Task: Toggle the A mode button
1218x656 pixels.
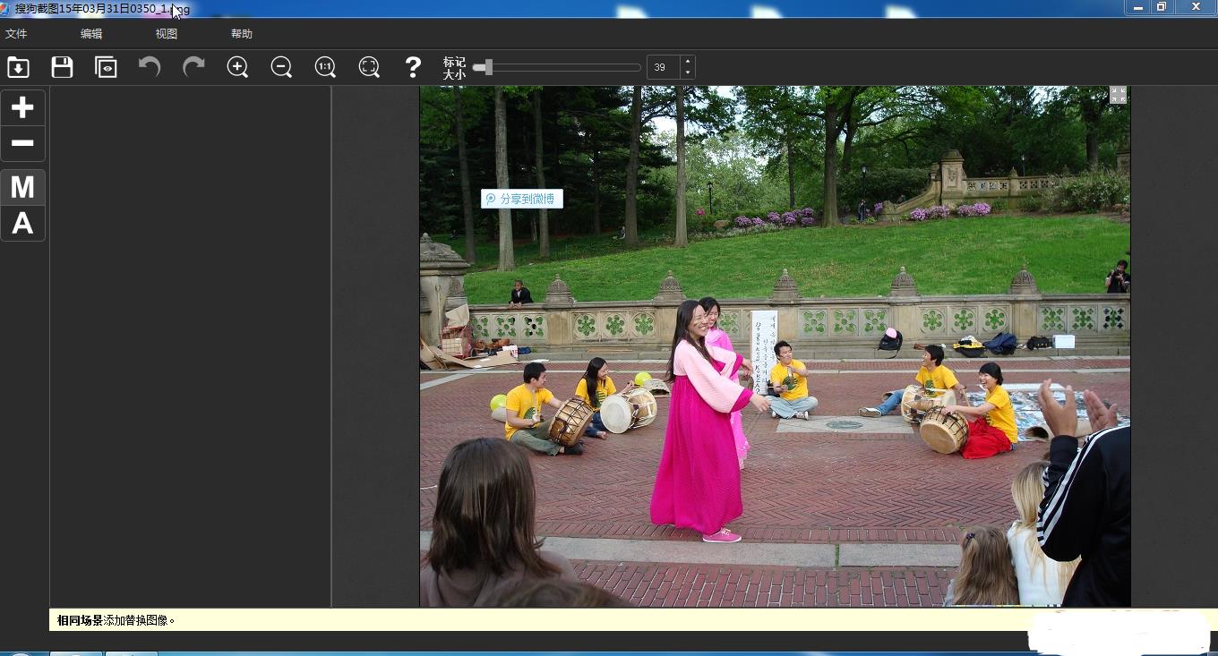Action: pos(22,224)
